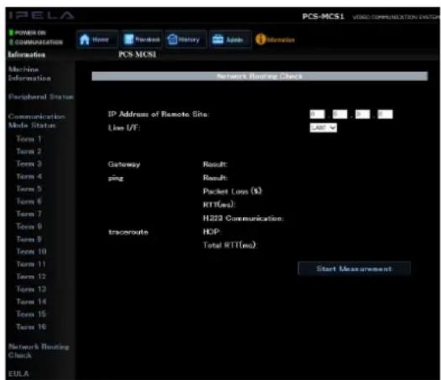The width and height of the screenshot is (441, 380).
Task: Select Term 5 in sidebar
Action: [x=29, y=189]
